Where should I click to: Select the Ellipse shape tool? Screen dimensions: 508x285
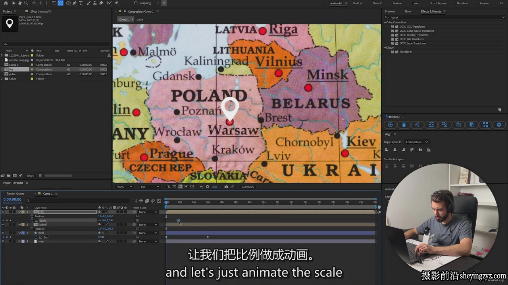click(x=69, y=3)
